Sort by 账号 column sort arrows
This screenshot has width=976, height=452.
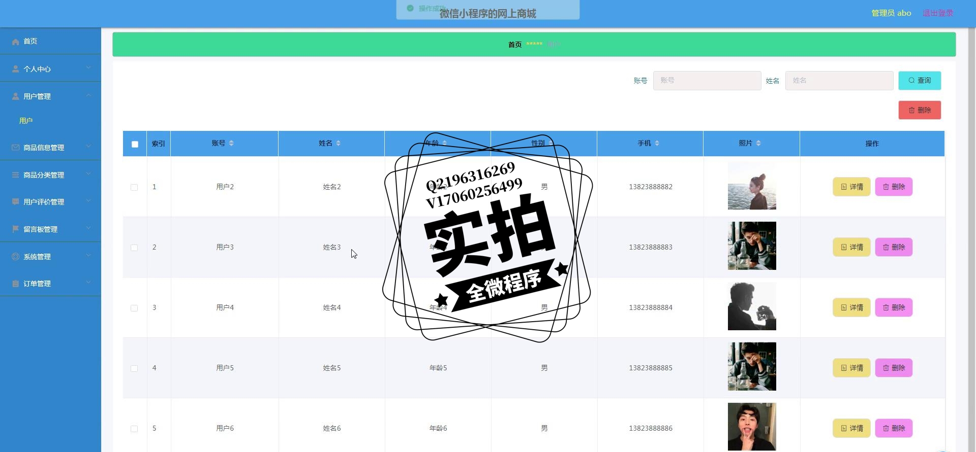[x=231, y=143]
